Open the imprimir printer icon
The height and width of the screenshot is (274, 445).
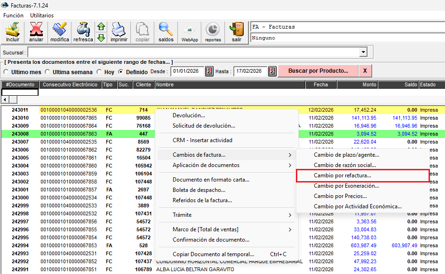click(119, 32)
